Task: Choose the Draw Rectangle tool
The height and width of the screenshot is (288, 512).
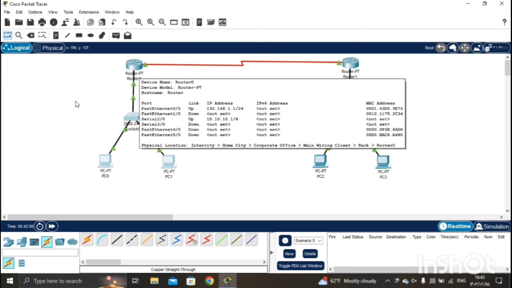Action: coord(79,35)
